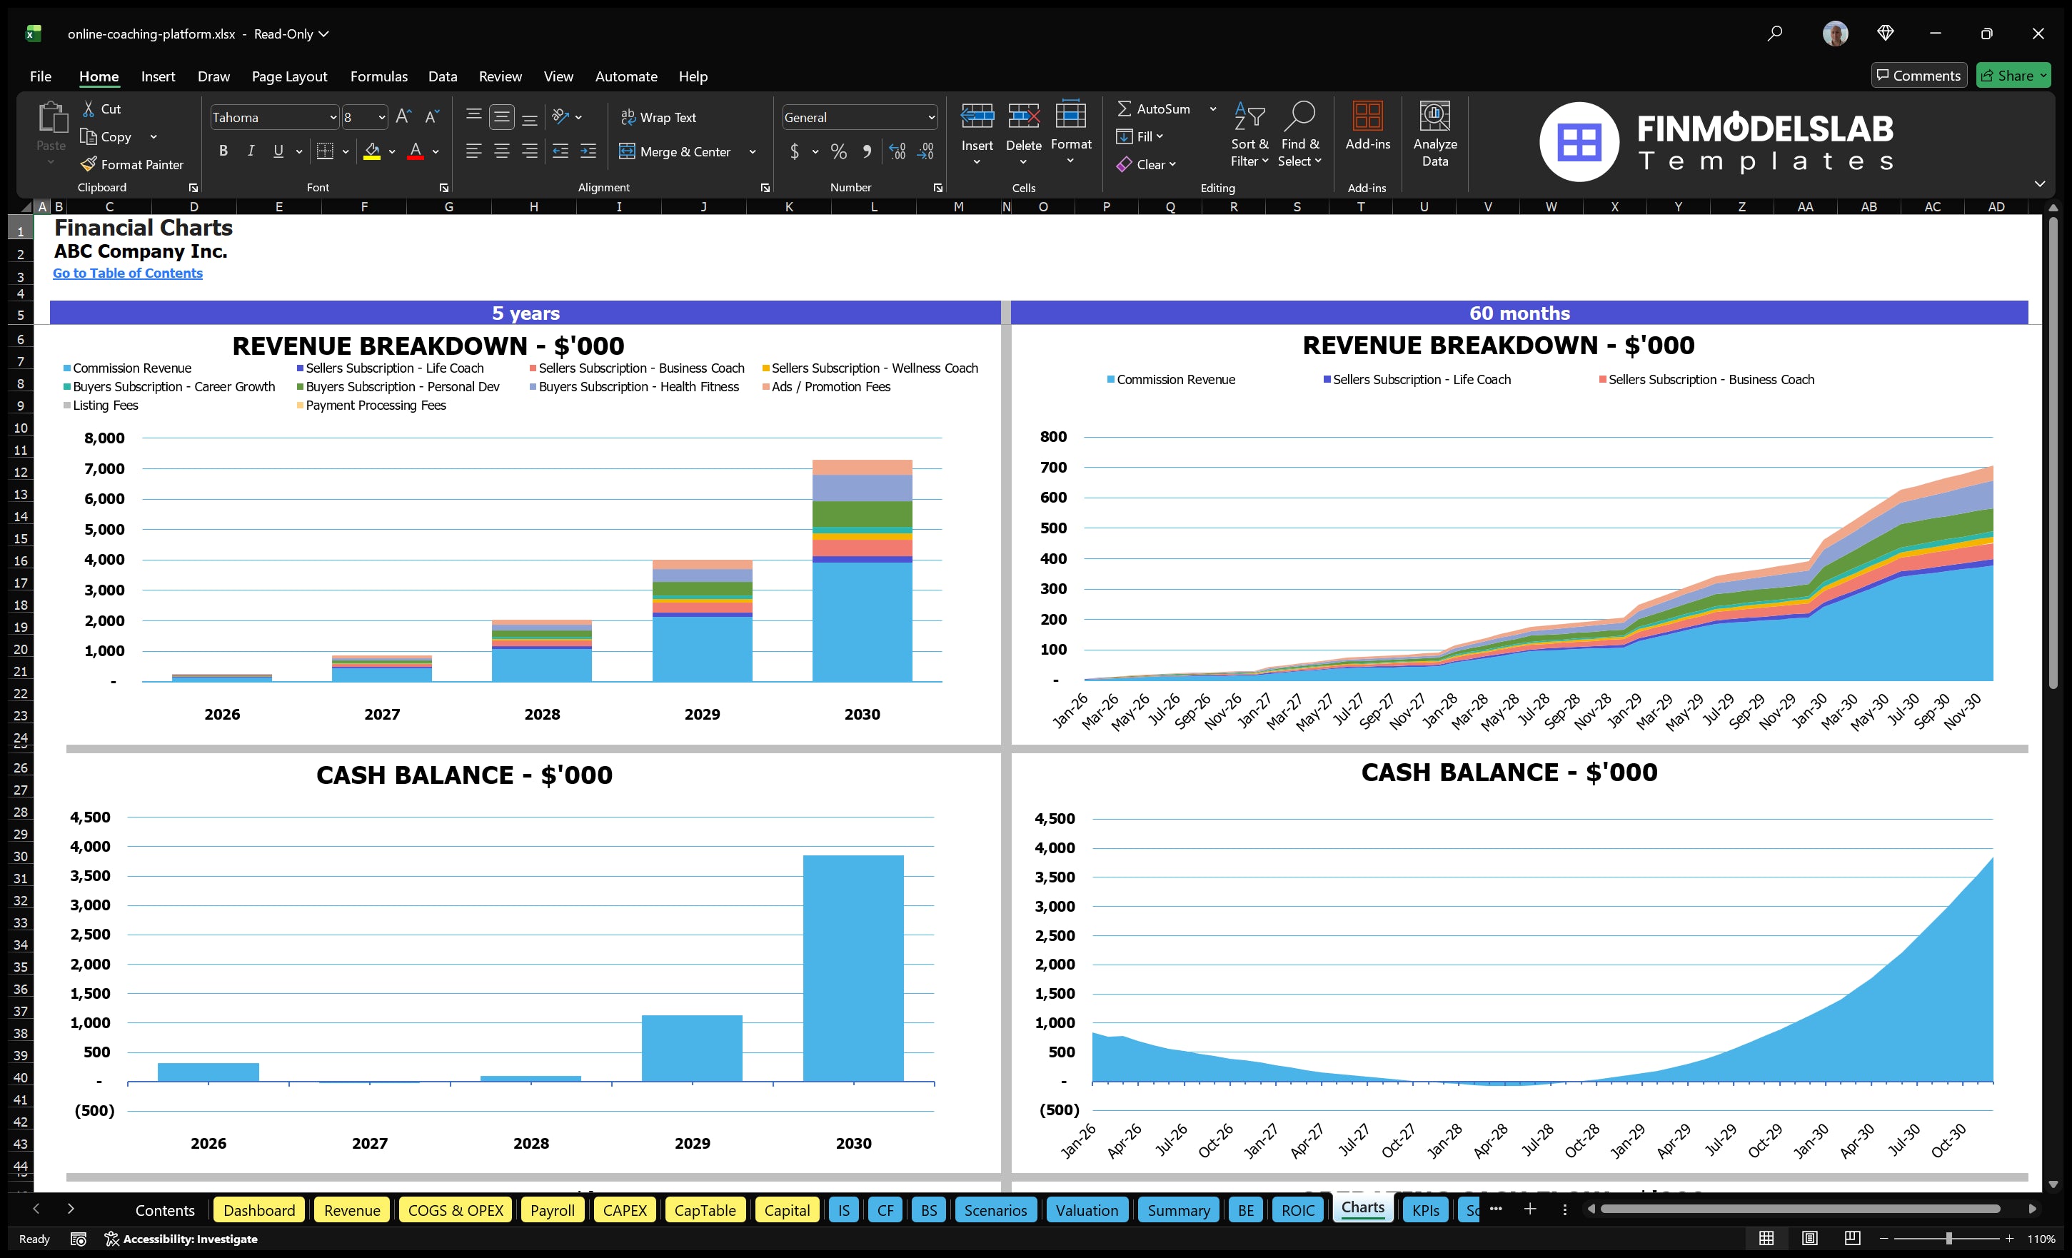2072x1258 pixels.
Task: Switch to the Formulas ribbon tab
Action: [x=378, y=76]
